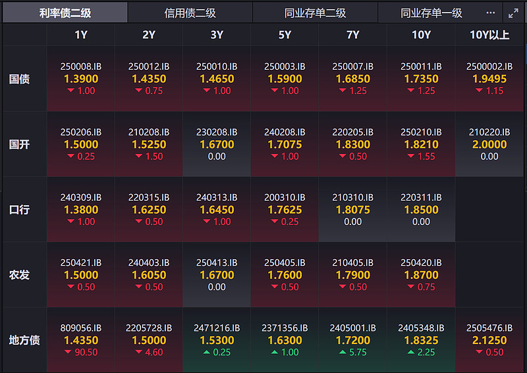Click the 5.75 up change value

coord(358,352)
